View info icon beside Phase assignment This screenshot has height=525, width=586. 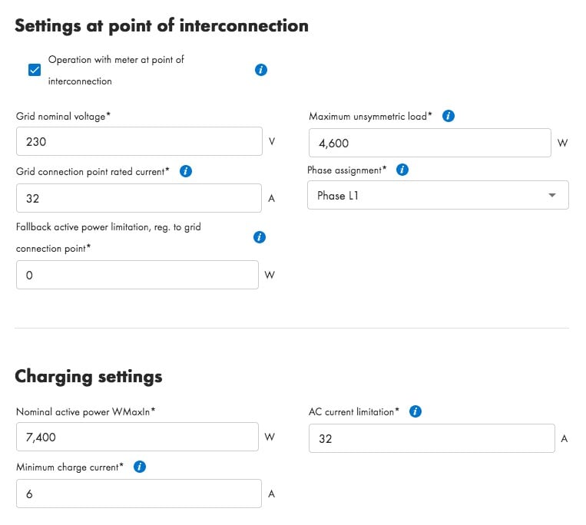[402, 170]
